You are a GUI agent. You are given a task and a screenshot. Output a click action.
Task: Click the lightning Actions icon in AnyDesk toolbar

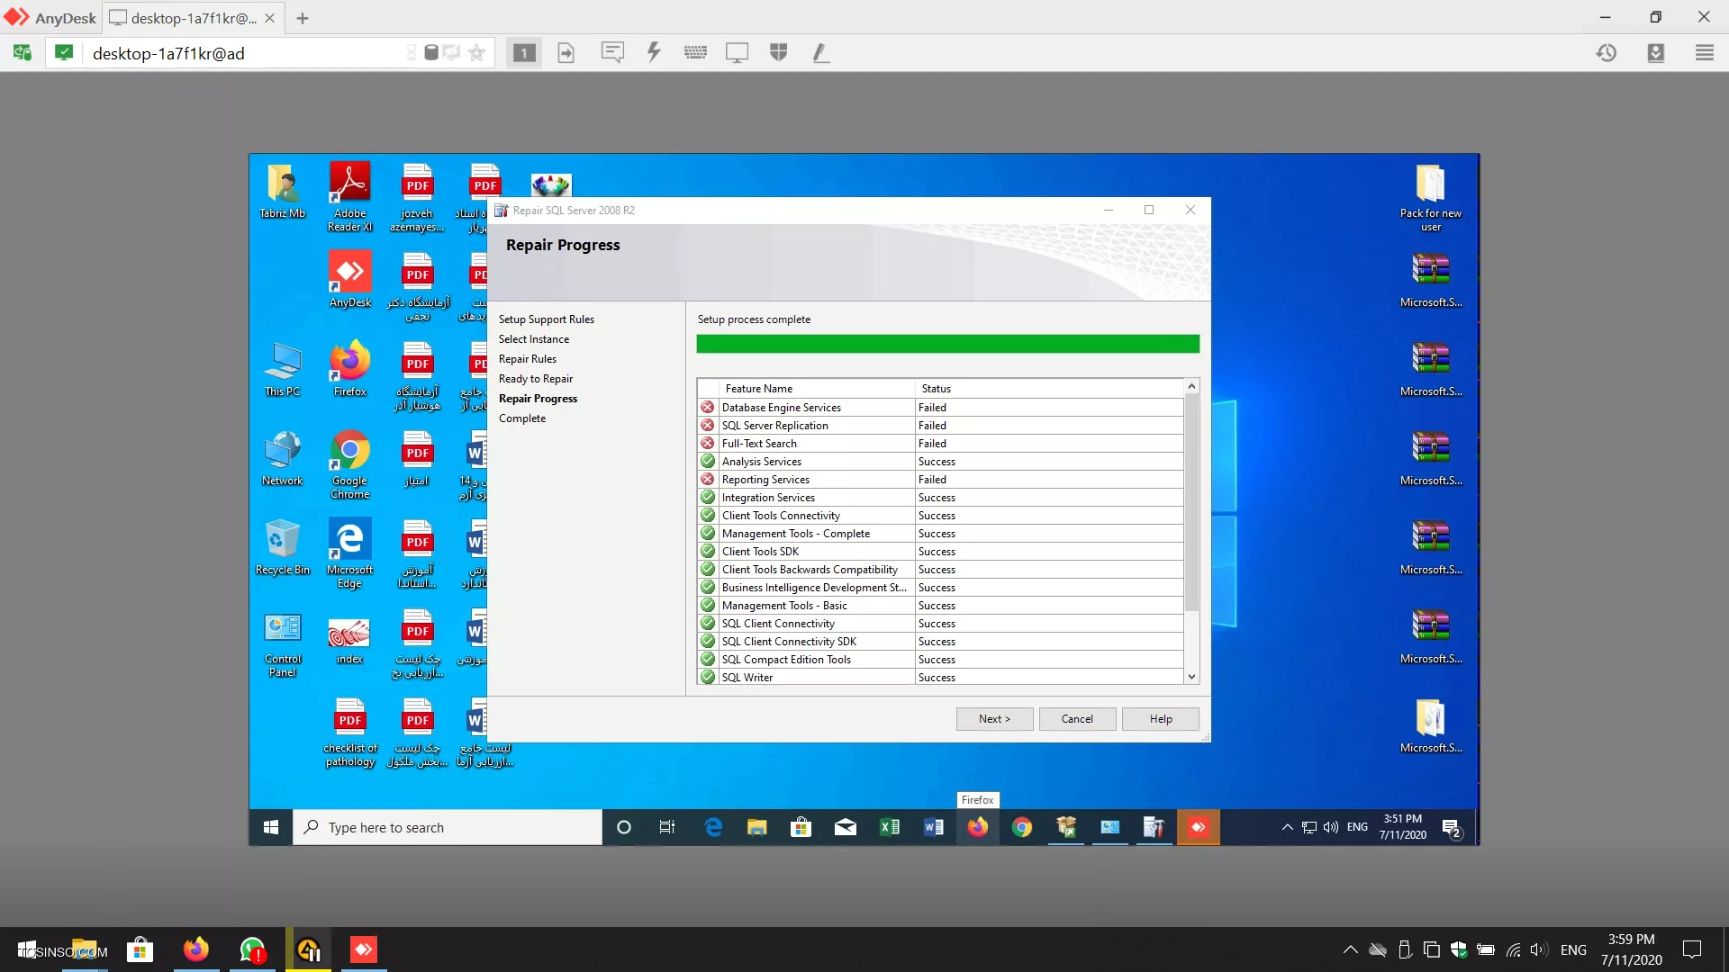[655, 53]
